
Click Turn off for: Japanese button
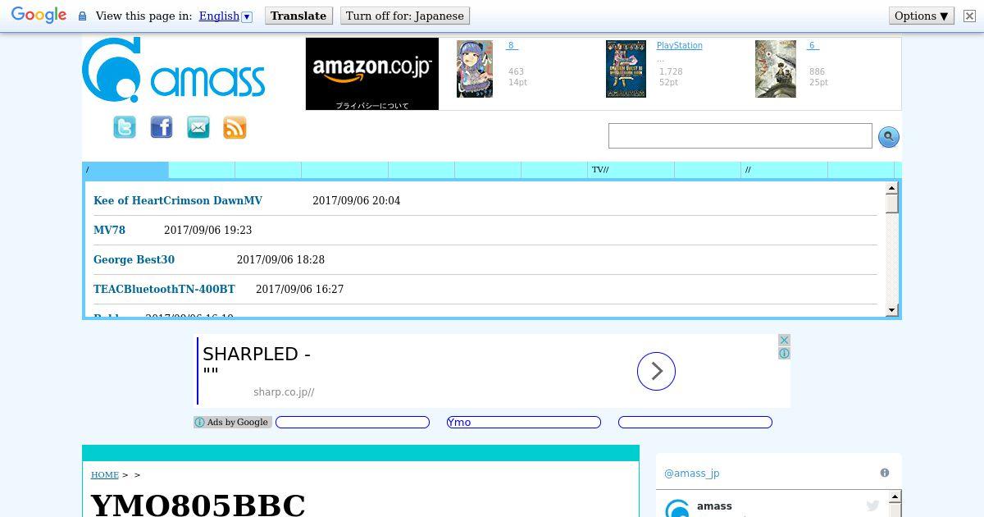coord(405,16)
